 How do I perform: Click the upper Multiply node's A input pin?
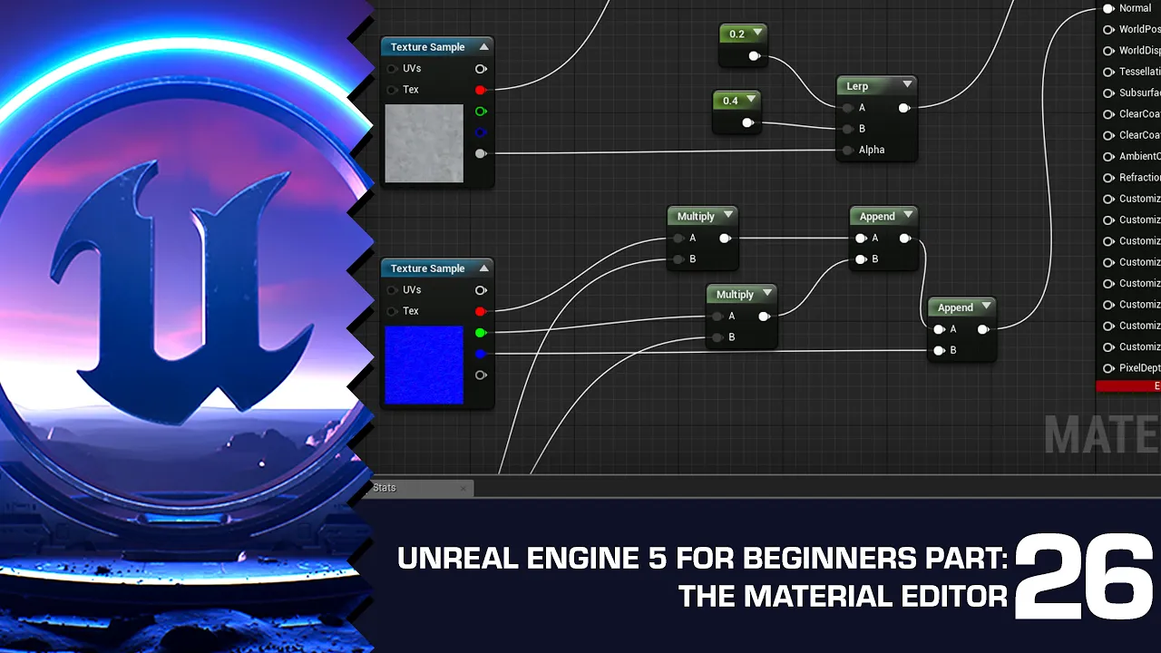(678, 239)
